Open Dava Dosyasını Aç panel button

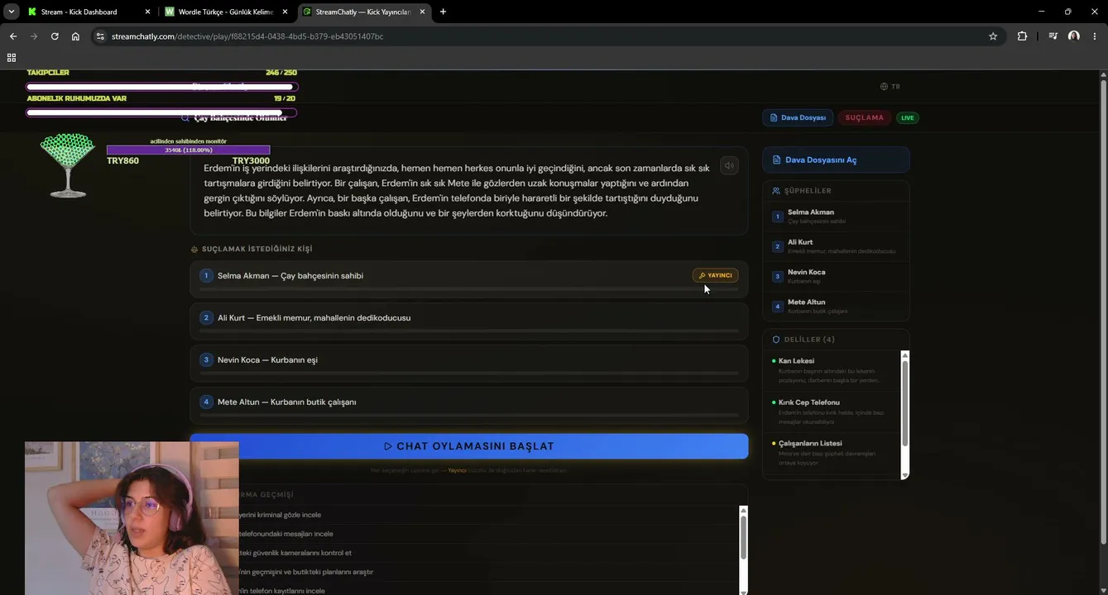point(836,160)
